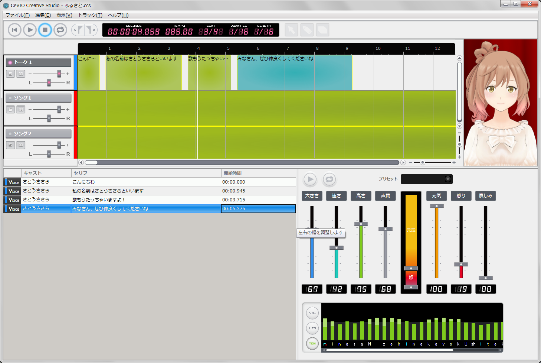Select the ソング 1 track header
Image resolution: width=541 pixels, height=363 pixels.
pos(39,98)
